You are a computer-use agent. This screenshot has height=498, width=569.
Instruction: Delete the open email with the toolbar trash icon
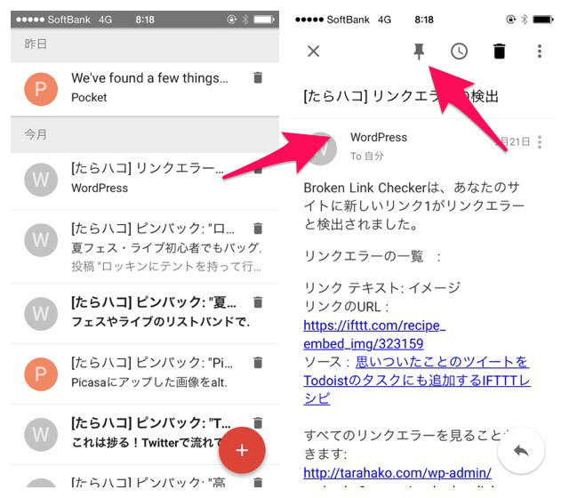click(500, 52)
